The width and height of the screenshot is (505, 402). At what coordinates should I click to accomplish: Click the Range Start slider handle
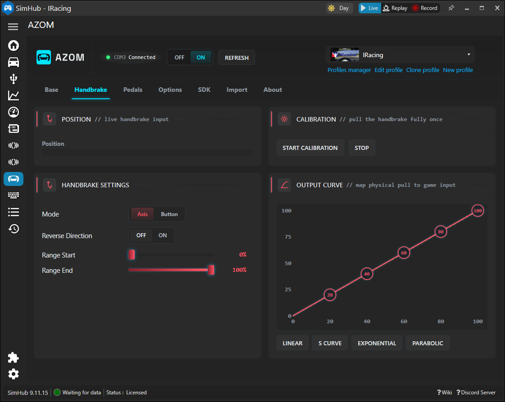point(132,255)
